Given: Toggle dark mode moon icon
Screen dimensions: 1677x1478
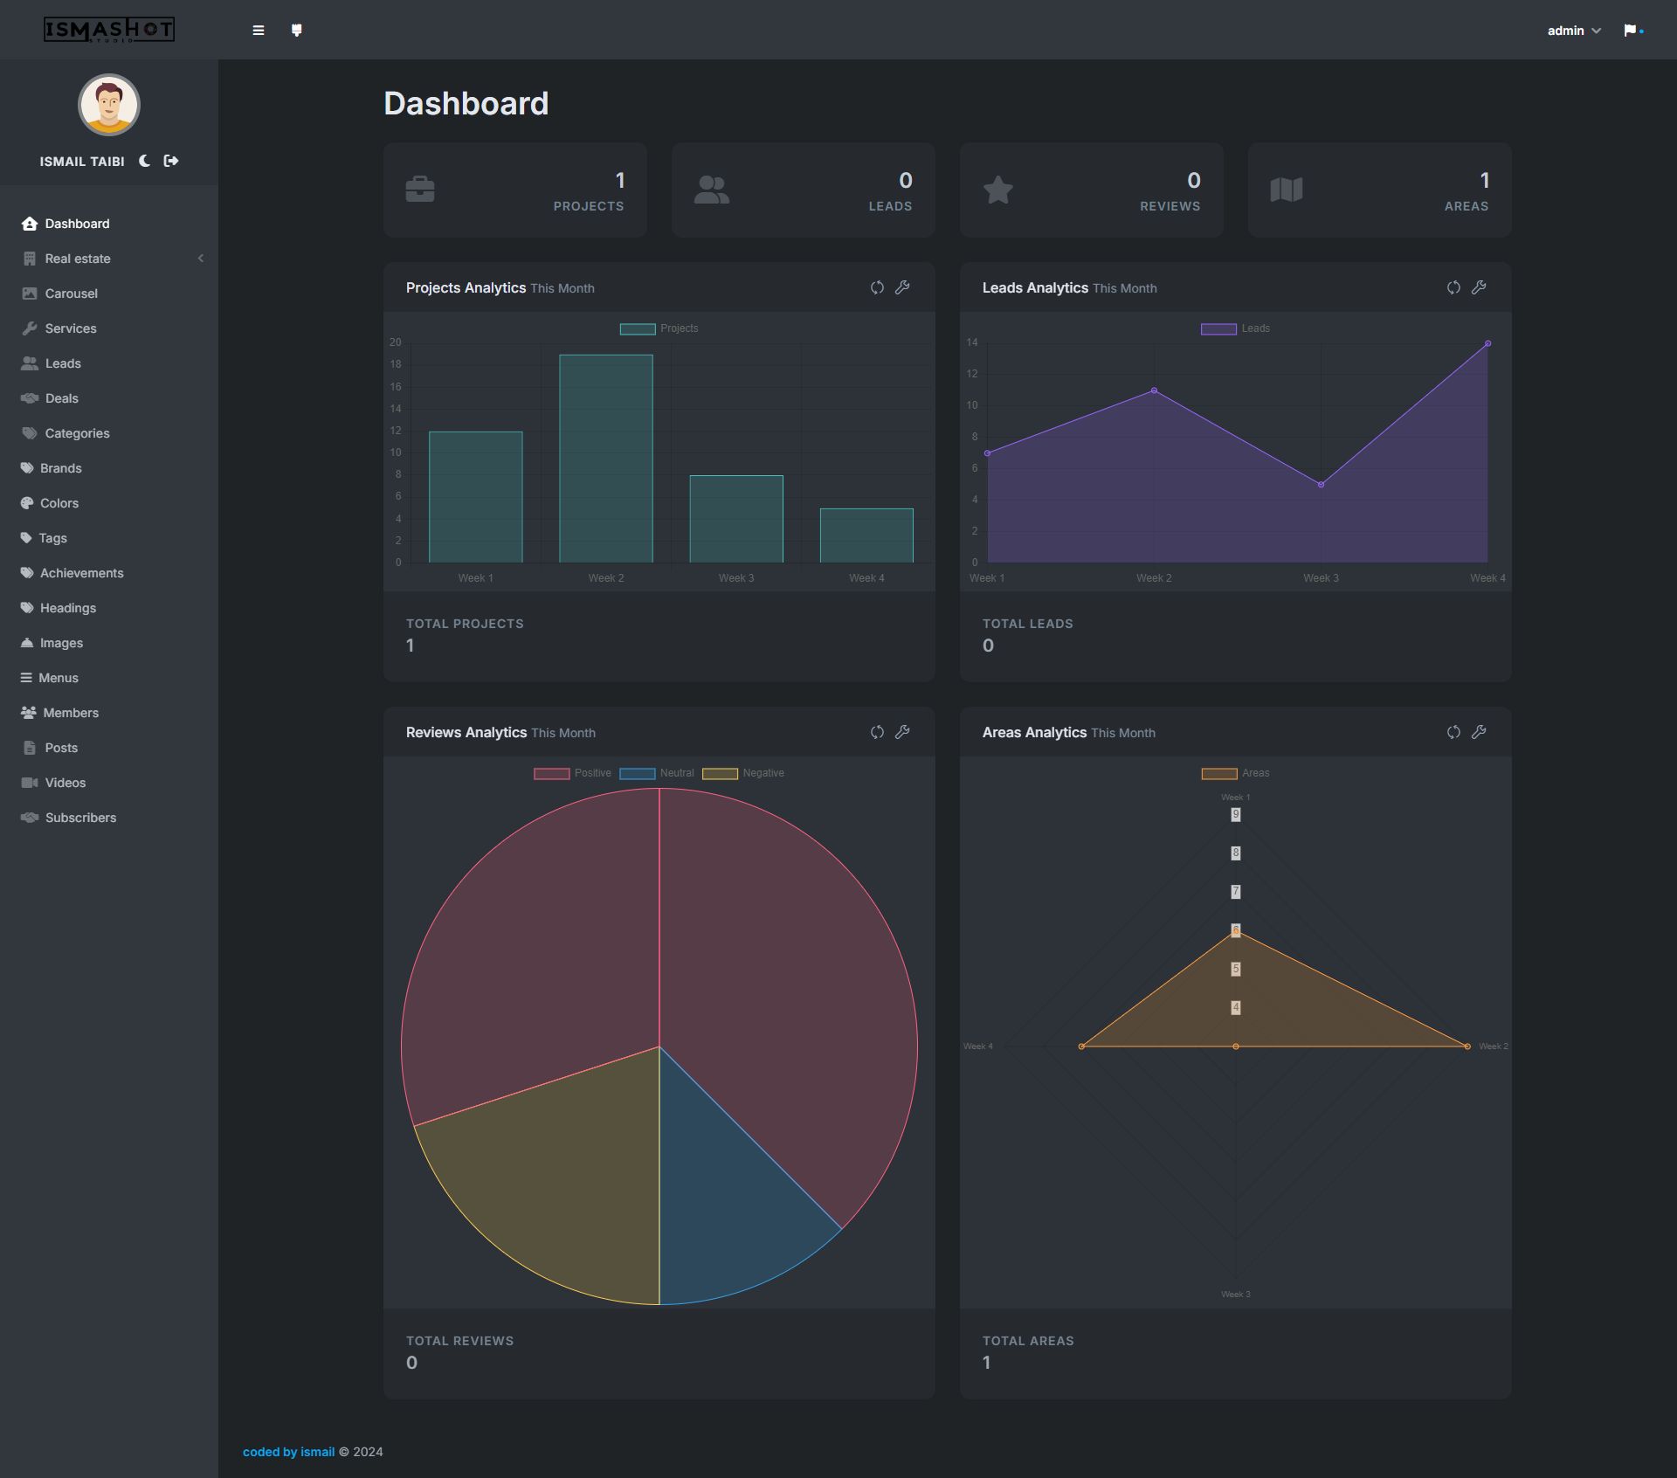Looking at the screenshot, I should click(x=145, y=161).
